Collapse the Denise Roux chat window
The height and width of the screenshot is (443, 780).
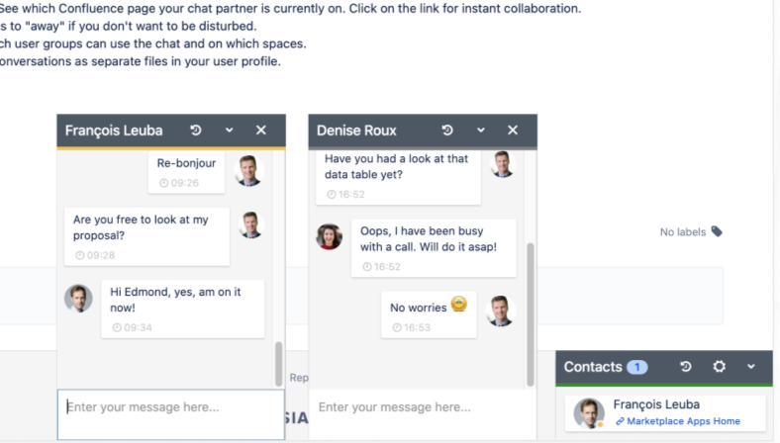tap(480, 131)
